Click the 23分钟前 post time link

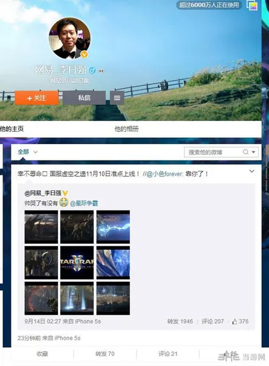pos(29,338)
